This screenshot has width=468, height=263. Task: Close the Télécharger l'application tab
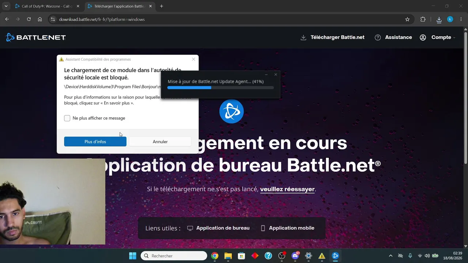[x=150, y=6]
